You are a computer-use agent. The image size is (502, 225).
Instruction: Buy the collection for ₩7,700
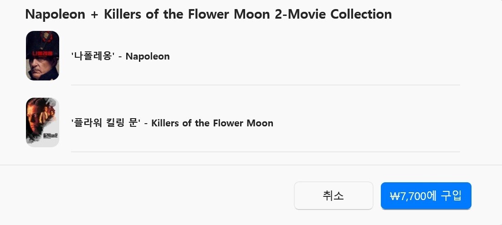[426, 196]
